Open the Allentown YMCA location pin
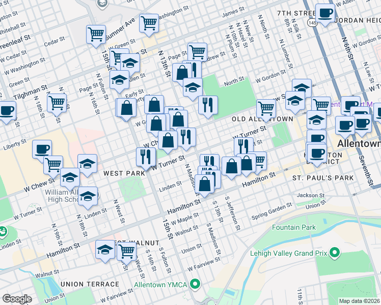381x305 pixels. (x=196, y=284)
